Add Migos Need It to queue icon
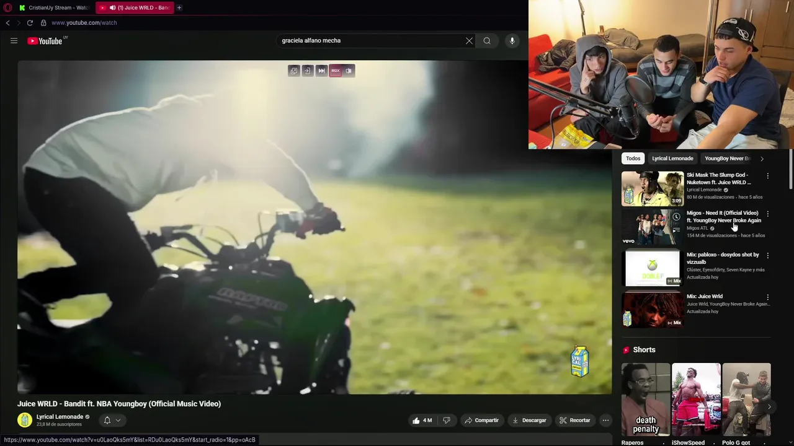 coord(676,230)
